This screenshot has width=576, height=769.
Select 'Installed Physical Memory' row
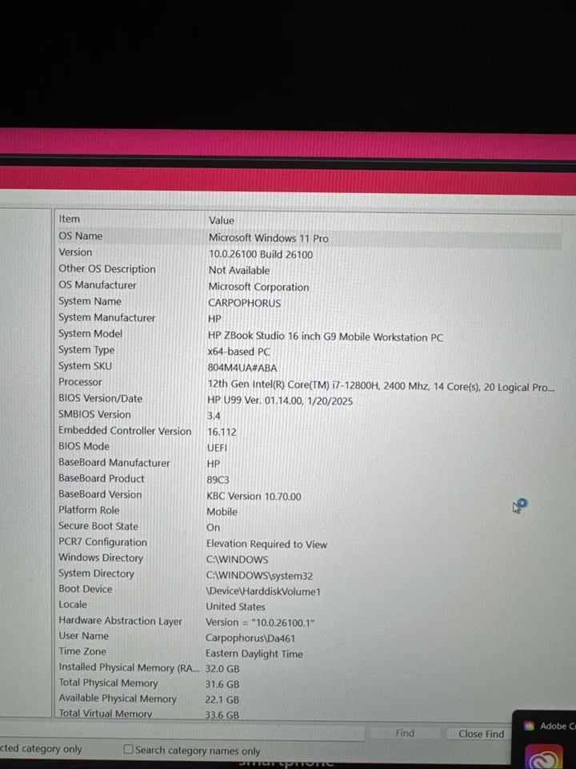tap(129, 667)
